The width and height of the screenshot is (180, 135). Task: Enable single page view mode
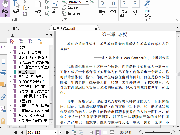coord(91,133)
